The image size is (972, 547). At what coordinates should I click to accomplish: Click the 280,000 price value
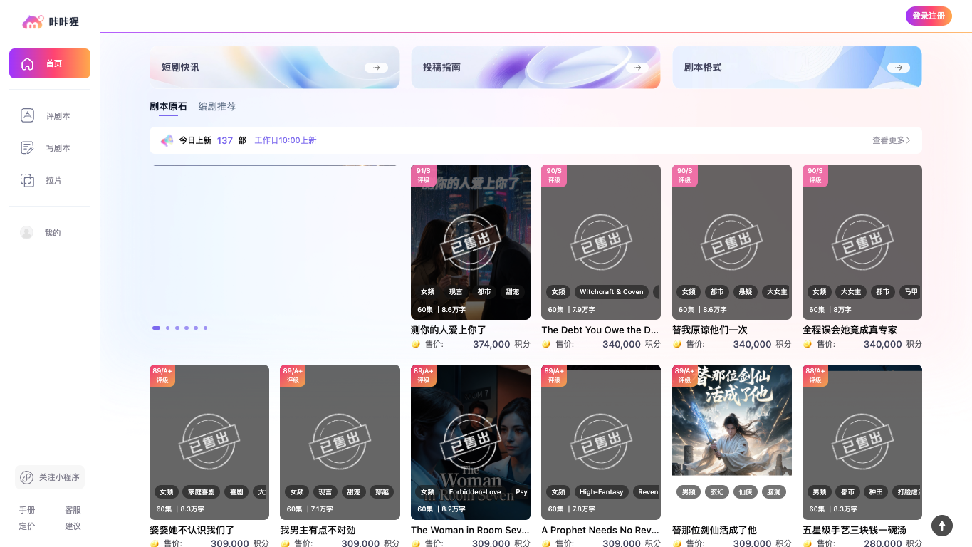[x=883, y=543]
